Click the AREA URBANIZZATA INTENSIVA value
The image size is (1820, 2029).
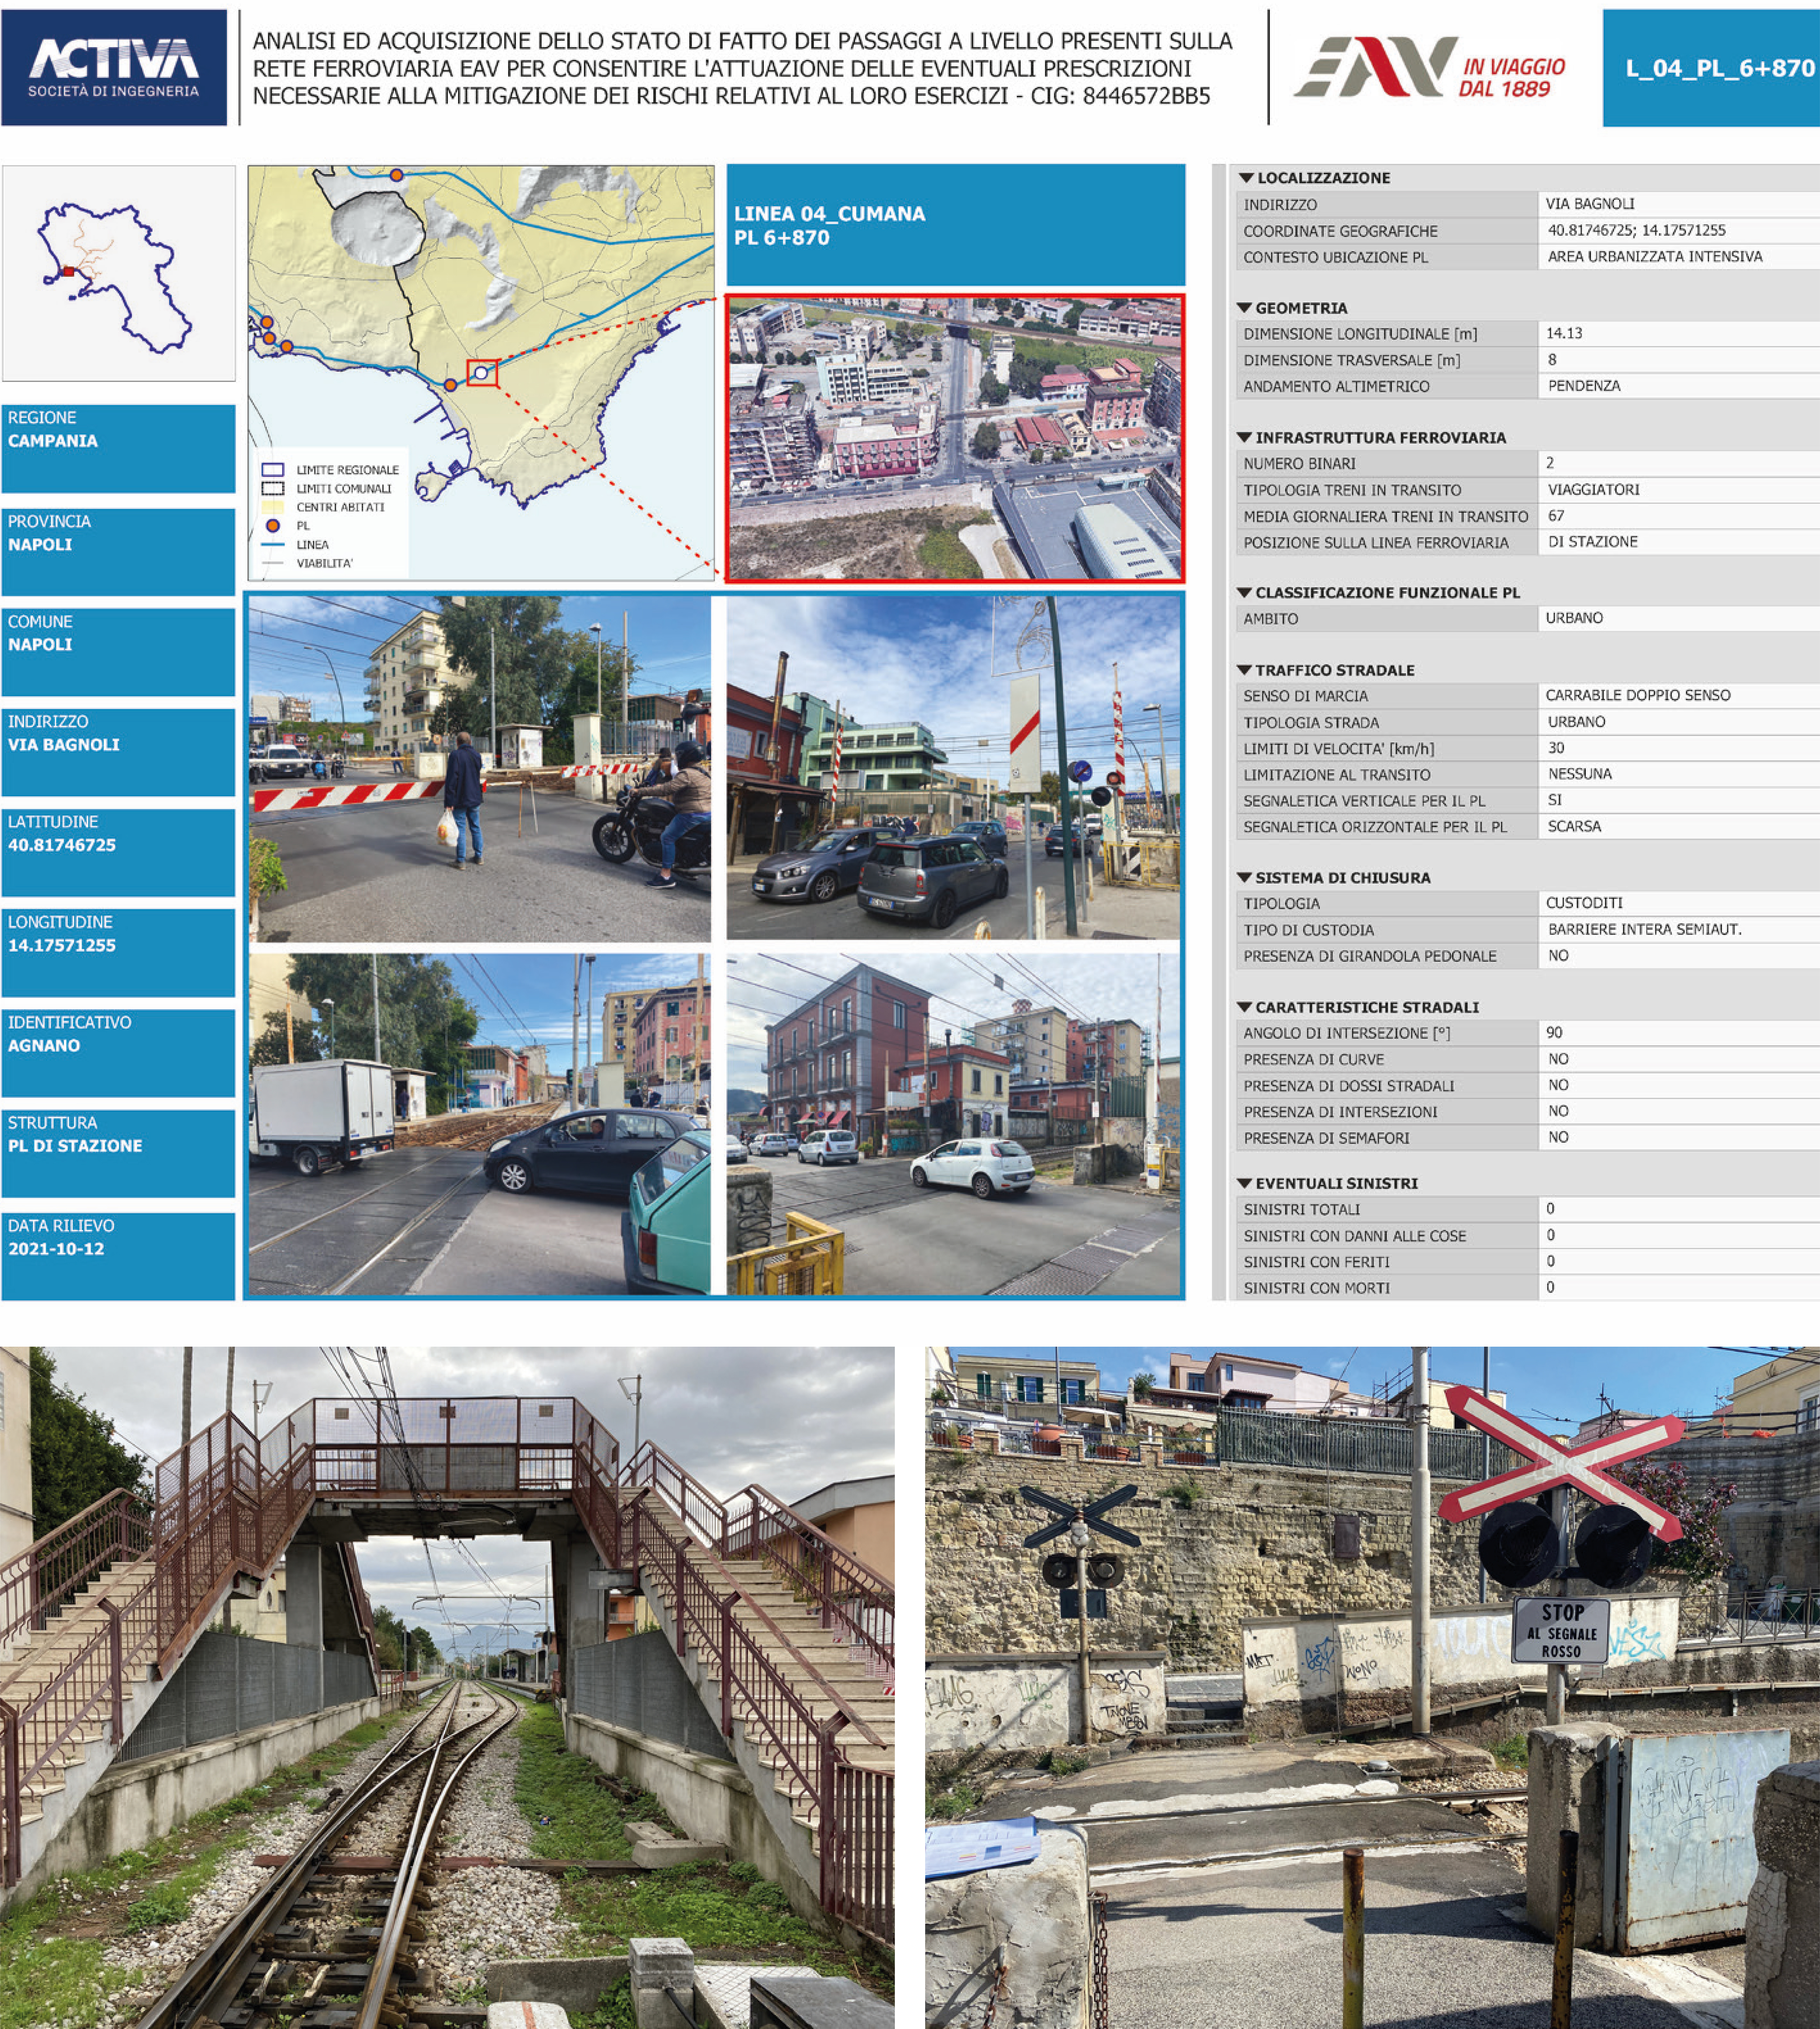[1655, 257]
